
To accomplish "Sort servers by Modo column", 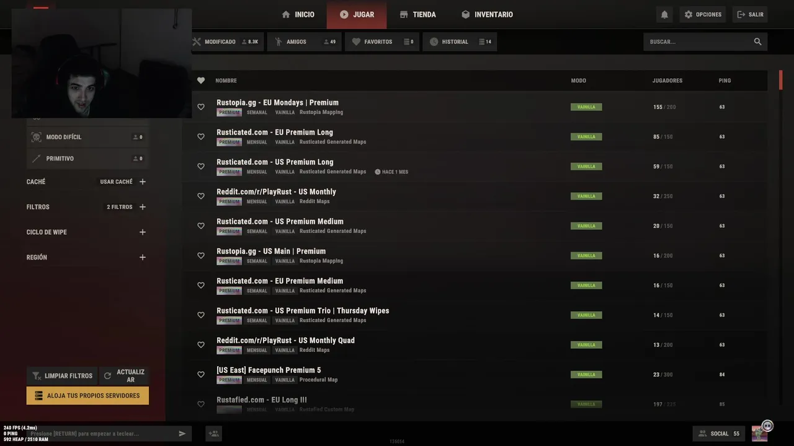I will click(x=578, y=81).
